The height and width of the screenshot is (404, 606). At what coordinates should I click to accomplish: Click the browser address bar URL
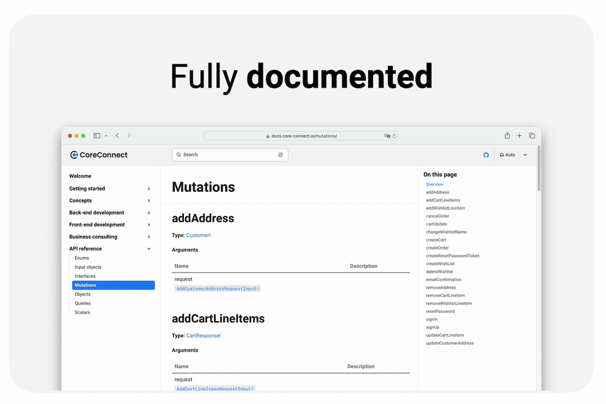point(303,136)
